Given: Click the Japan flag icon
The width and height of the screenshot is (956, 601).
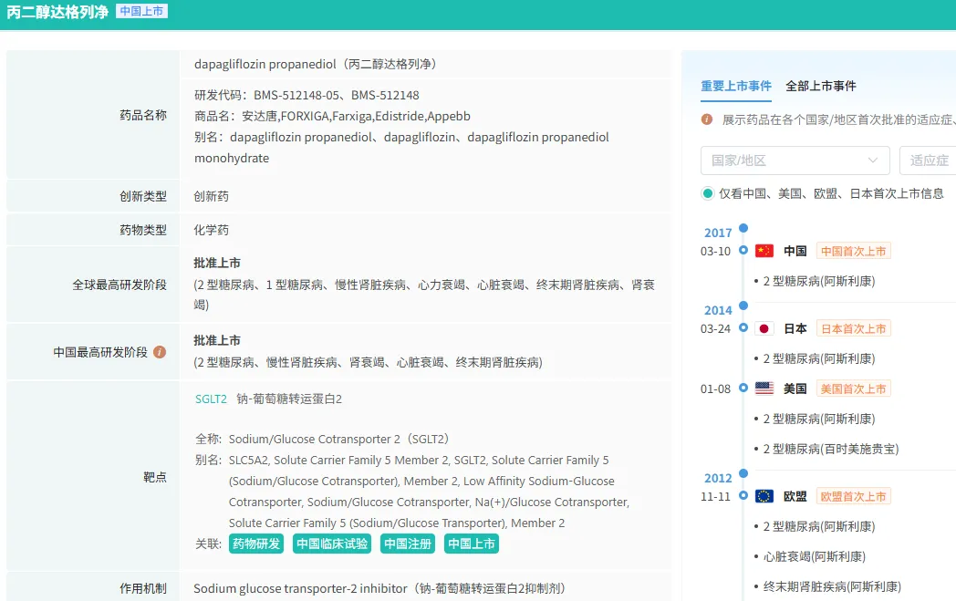Looking at the screenshot, I should coord(764,328).
